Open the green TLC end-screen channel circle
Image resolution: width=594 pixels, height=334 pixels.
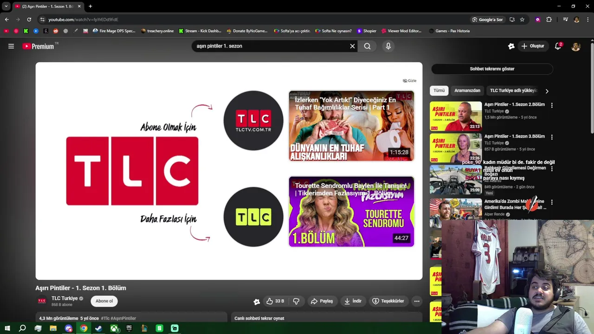(253, 217)
